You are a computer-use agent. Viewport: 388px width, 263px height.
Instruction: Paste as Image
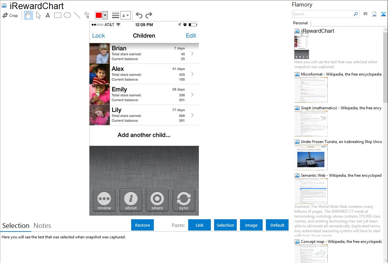click(x=251, y=225)
